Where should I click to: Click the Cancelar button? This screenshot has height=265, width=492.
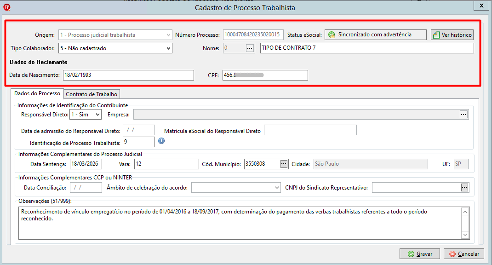click(x=464, y=253)
